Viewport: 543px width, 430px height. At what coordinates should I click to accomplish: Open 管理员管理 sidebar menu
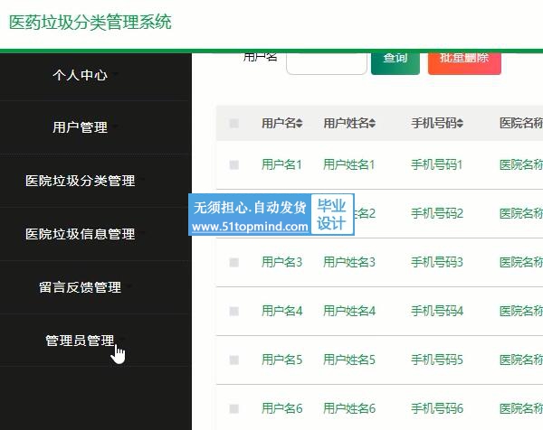80,341
